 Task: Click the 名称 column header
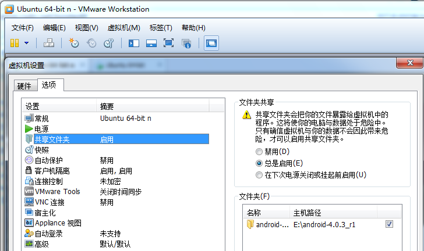coord(266,213)
